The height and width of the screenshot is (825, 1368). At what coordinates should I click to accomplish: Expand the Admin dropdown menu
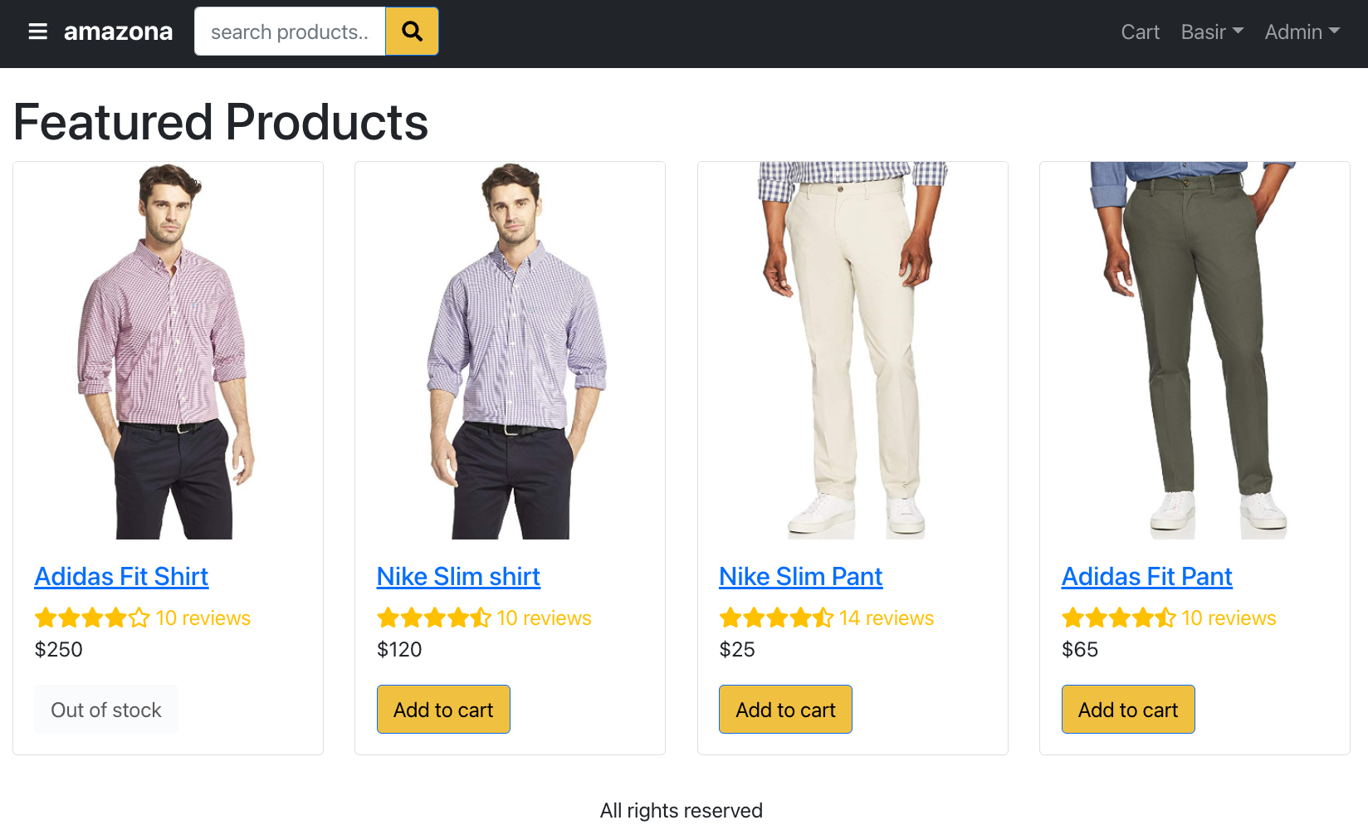(x=1302, y=32)
